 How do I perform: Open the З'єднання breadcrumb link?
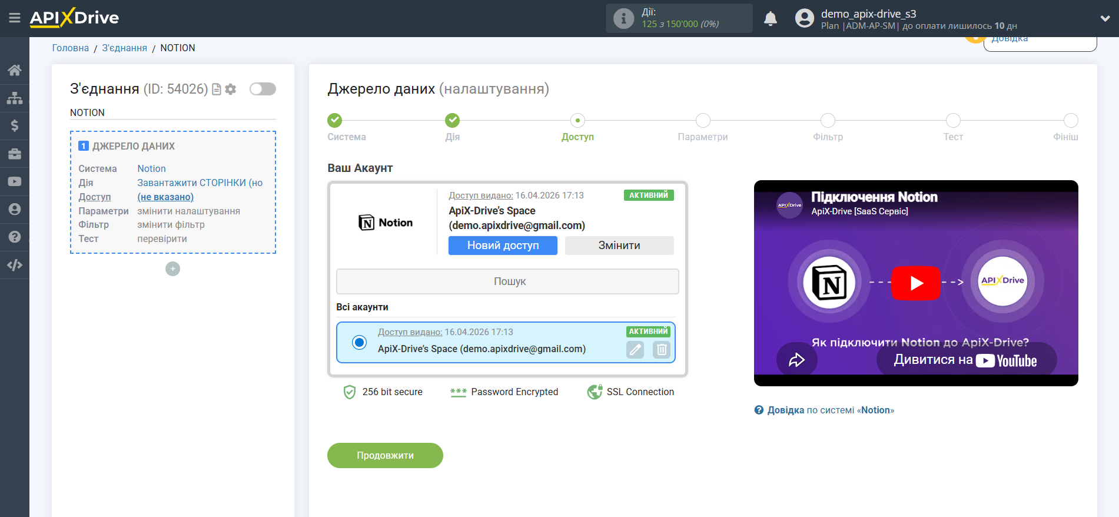pos(125,48)
